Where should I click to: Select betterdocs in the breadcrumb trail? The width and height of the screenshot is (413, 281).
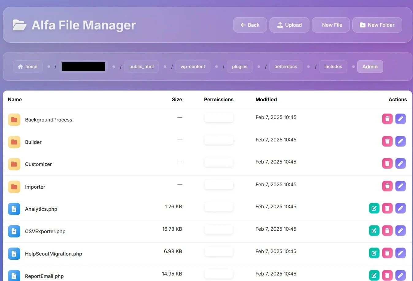coord(285,66)
